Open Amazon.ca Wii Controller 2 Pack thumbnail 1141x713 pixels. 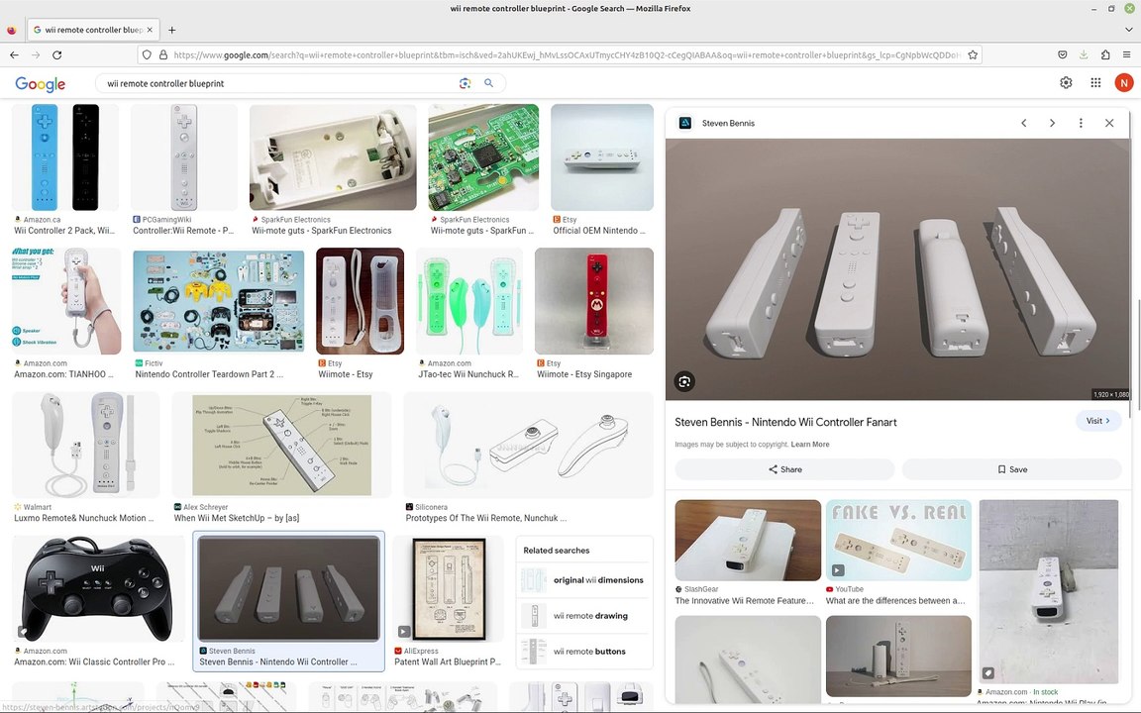pyautogui.click(x=65, y=157)
